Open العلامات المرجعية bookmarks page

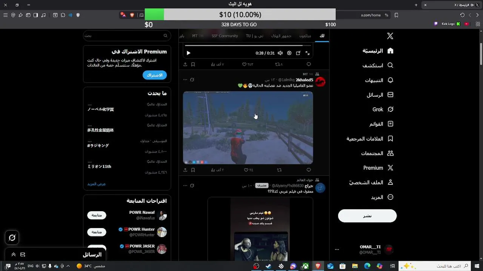(370, 139)
